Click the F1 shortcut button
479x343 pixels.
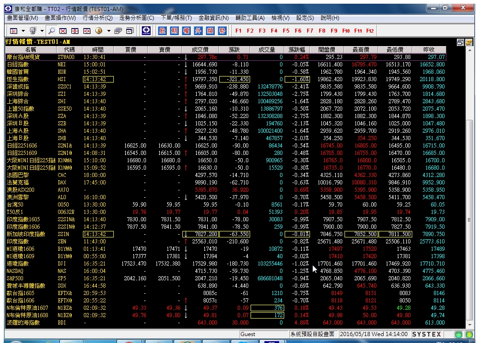238,31
